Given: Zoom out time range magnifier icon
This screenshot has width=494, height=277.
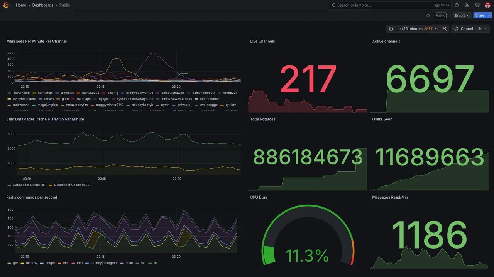Looking at the screenshot, I should [x=445, y=29].
